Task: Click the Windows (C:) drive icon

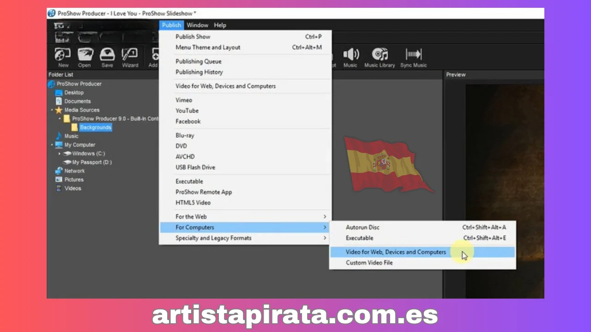Action: pos(67,154)
